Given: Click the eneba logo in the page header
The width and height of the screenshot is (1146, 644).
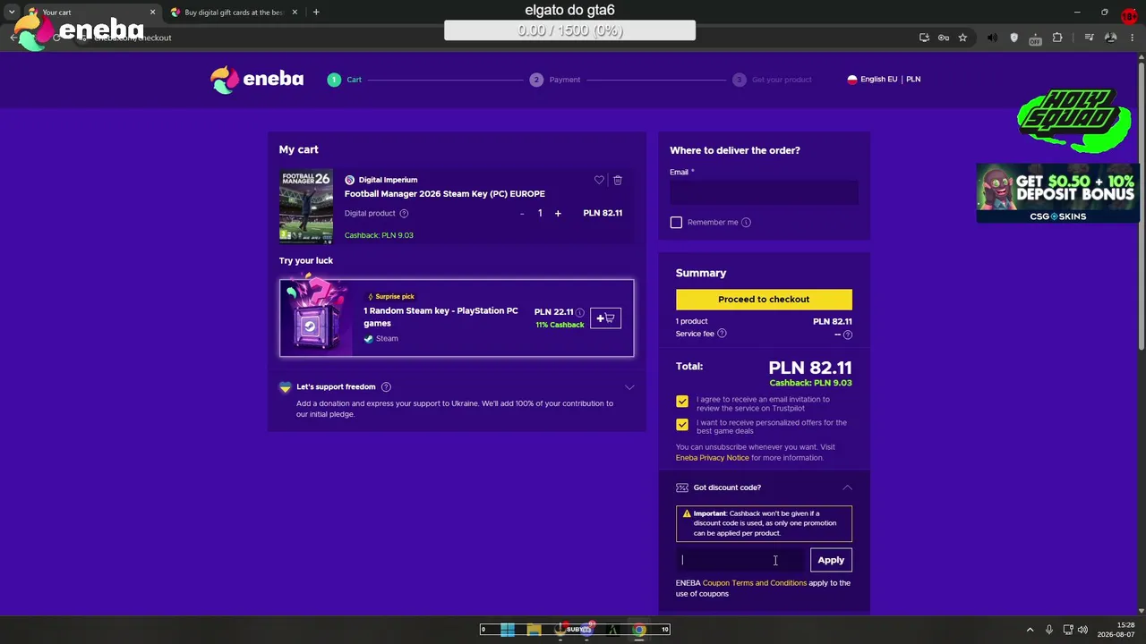Looking at the screenshot, I should tap(257, 80).
